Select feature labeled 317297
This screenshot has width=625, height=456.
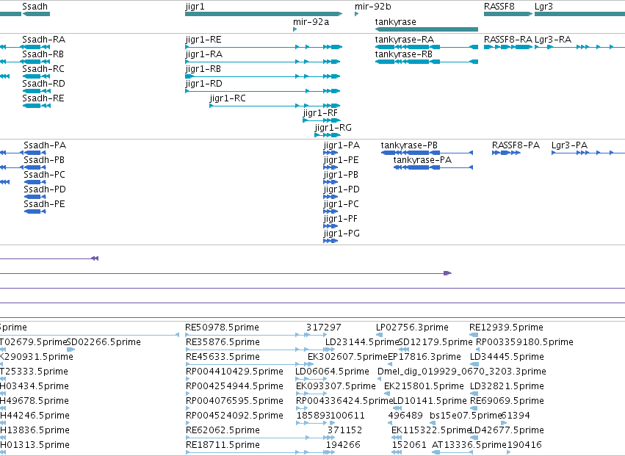pyautogui.click(x=324, y=327)
